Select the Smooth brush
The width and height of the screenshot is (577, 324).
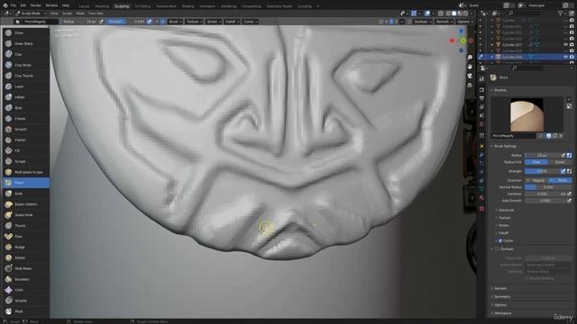click(26, 130)
